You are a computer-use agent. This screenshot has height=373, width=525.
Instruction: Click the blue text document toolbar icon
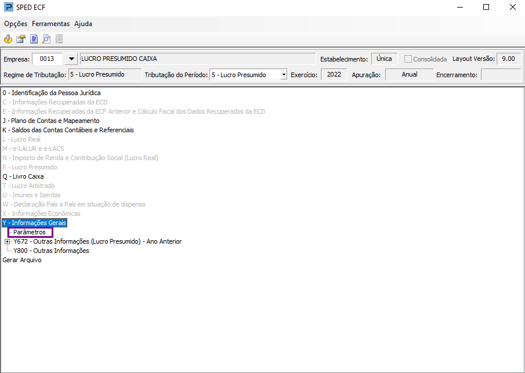tap(34, 39)
